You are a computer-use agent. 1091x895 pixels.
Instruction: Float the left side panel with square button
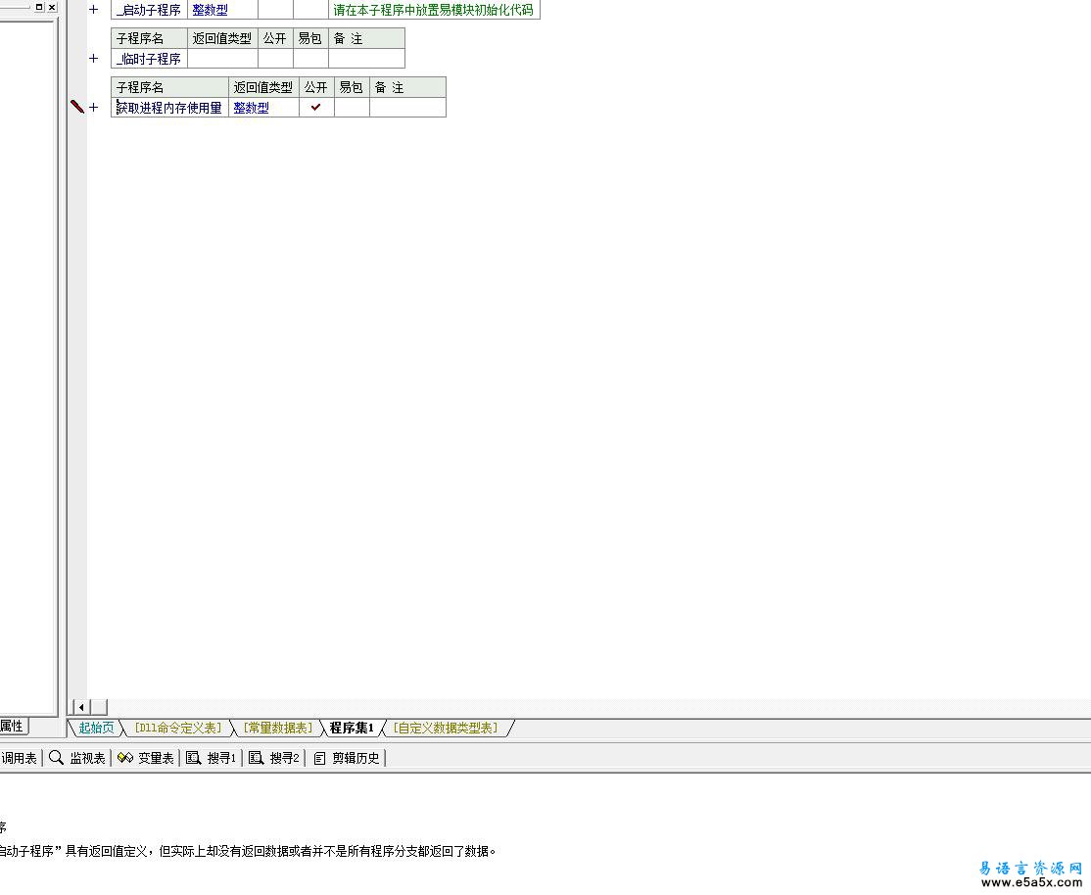(x=39, y=7)
